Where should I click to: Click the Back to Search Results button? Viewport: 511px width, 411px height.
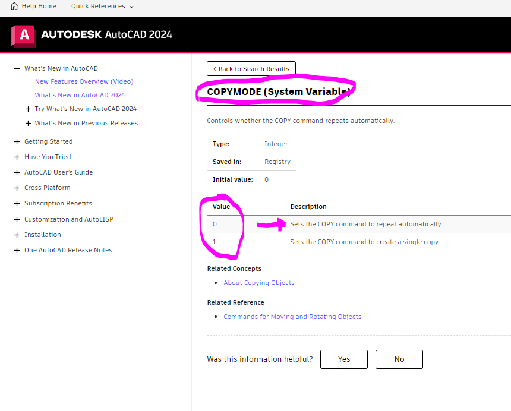click(x=251, y=68)
